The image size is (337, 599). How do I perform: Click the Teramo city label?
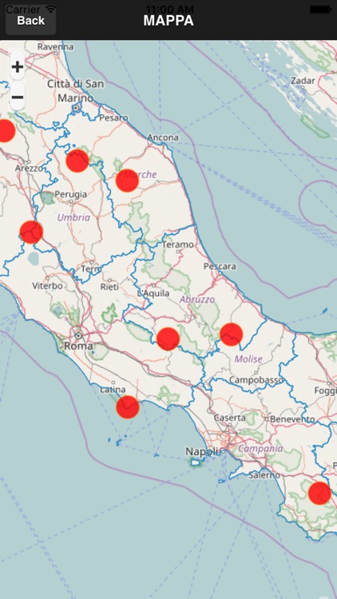point(178,244)
